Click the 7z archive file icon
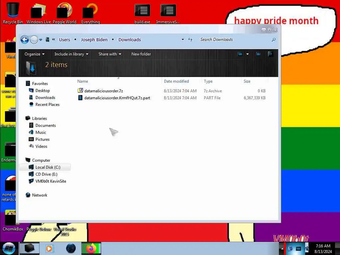This screenshot has height=255, width=340. coord(80,90)
